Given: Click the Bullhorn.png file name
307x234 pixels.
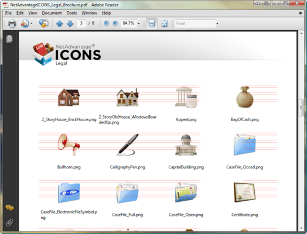Looking at the screenshot, I should pos(69,167).
